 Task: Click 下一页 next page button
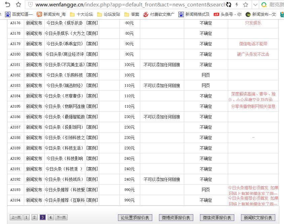click(61, 217)
